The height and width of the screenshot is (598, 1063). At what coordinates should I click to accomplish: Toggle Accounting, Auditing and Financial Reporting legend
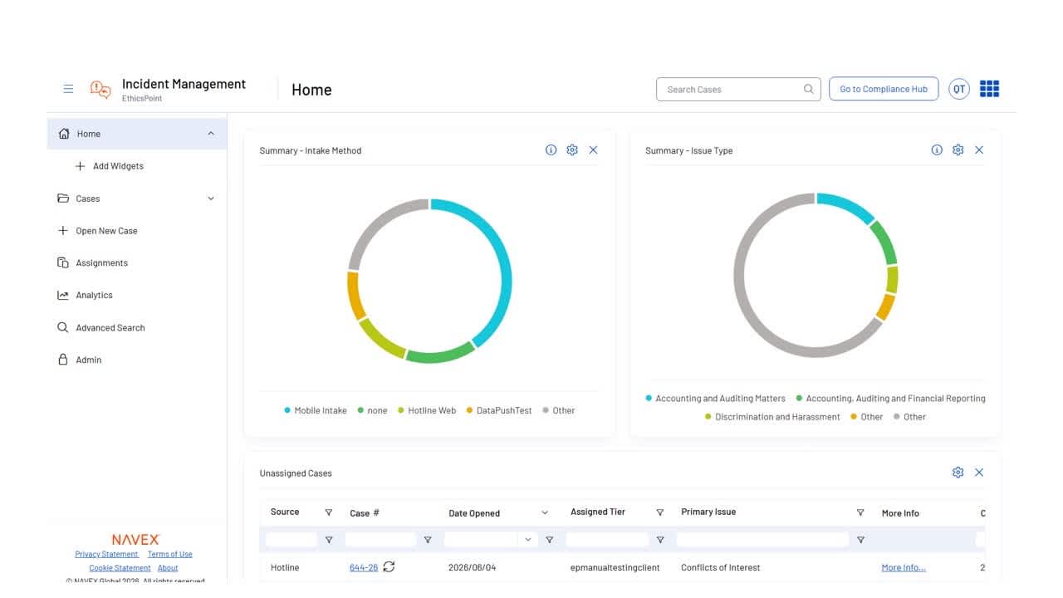click(x=890, y=399)
